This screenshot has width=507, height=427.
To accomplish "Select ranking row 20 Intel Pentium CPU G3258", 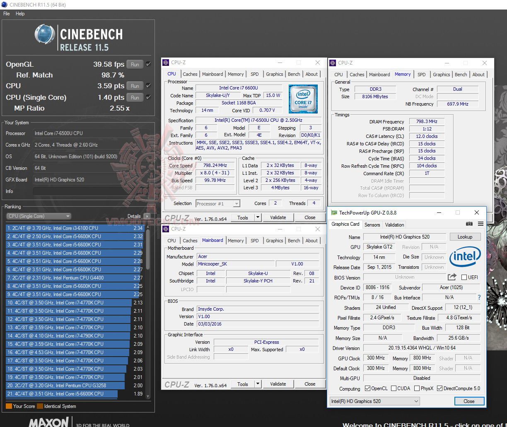I will point(75,386).
